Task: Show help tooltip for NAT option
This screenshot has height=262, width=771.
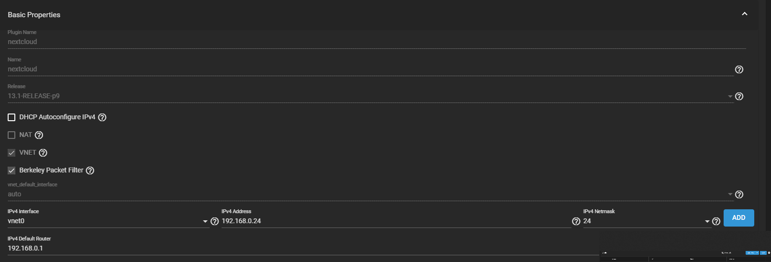Action: 39,135
